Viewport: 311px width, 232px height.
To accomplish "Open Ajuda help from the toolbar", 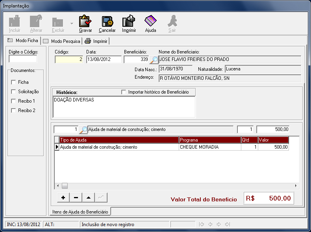I will click(150, 23).
